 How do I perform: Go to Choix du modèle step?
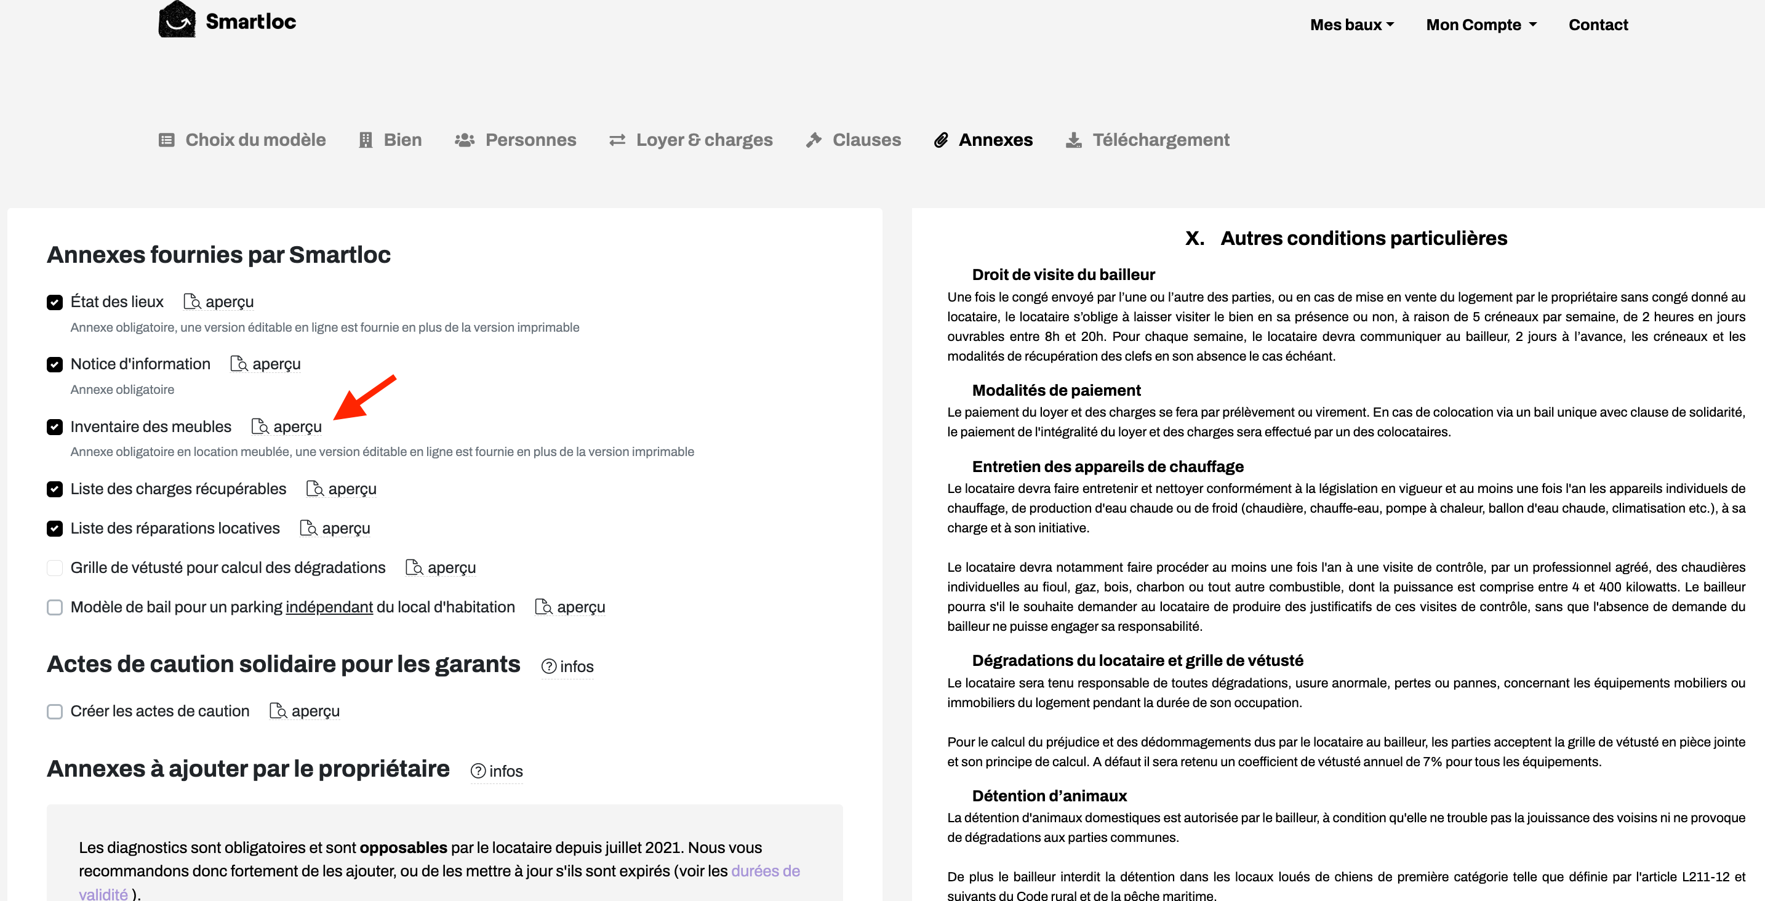242,140
